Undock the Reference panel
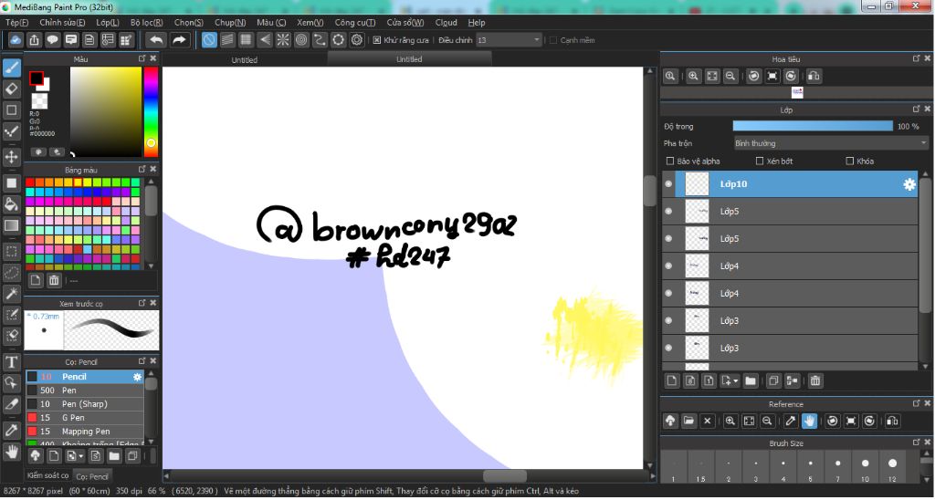Viewport: 935px width, 500px height. click(x=916, y=403)
